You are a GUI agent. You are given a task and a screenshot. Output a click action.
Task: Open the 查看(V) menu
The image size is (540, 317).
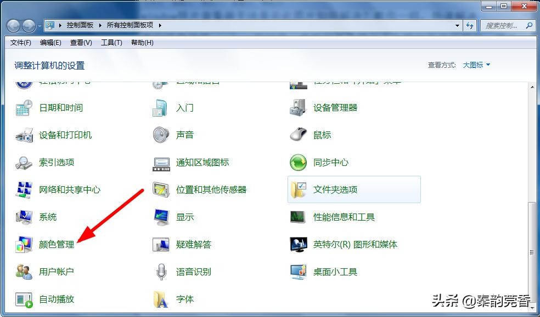pos(80,42)
